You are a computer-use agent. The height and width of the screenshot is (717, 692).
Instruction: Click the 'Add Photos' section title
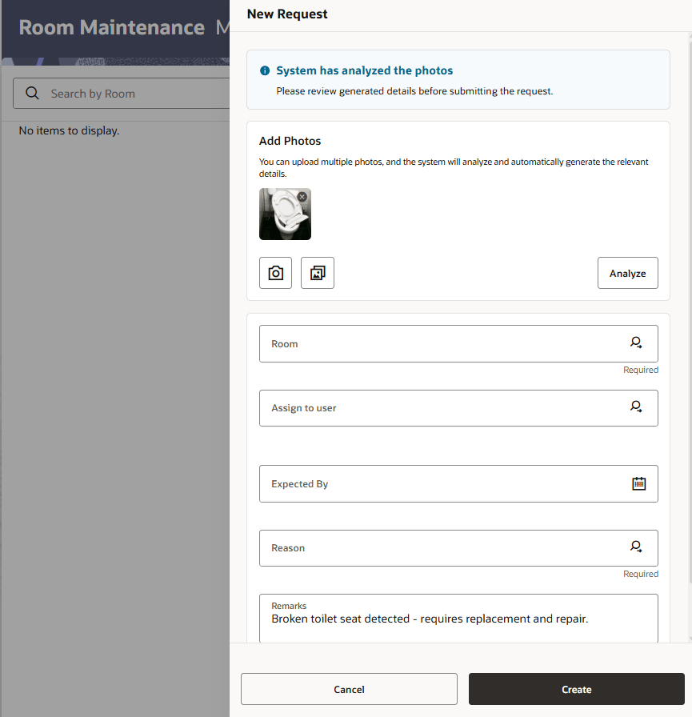pyautogui.click(x=290, y=141)
